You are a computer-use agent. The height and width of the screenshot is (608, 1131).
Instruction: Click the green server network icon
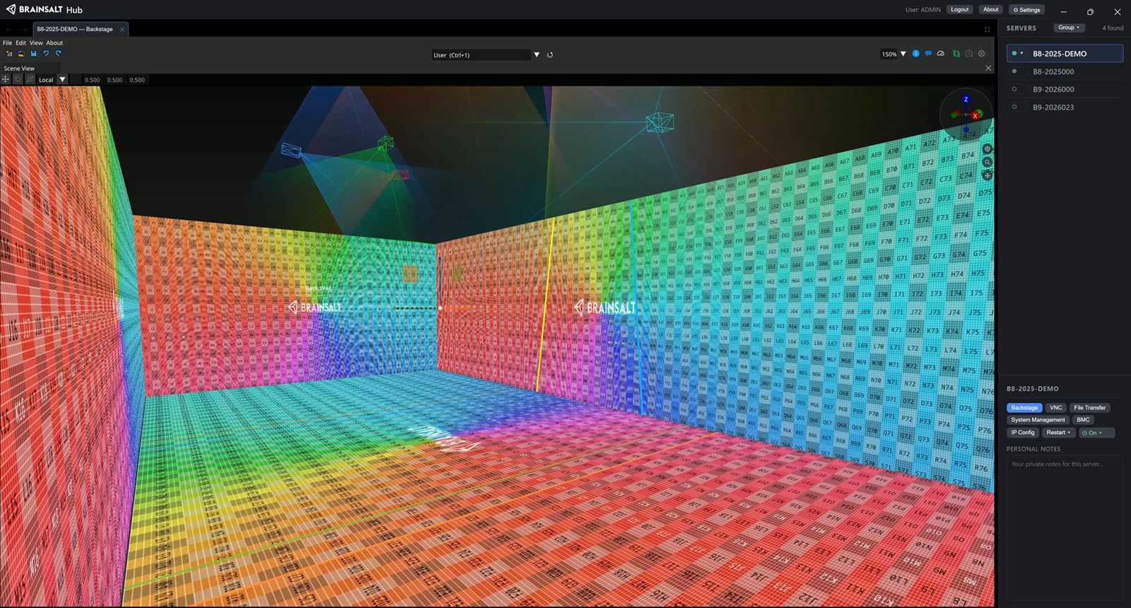point(956,54)
